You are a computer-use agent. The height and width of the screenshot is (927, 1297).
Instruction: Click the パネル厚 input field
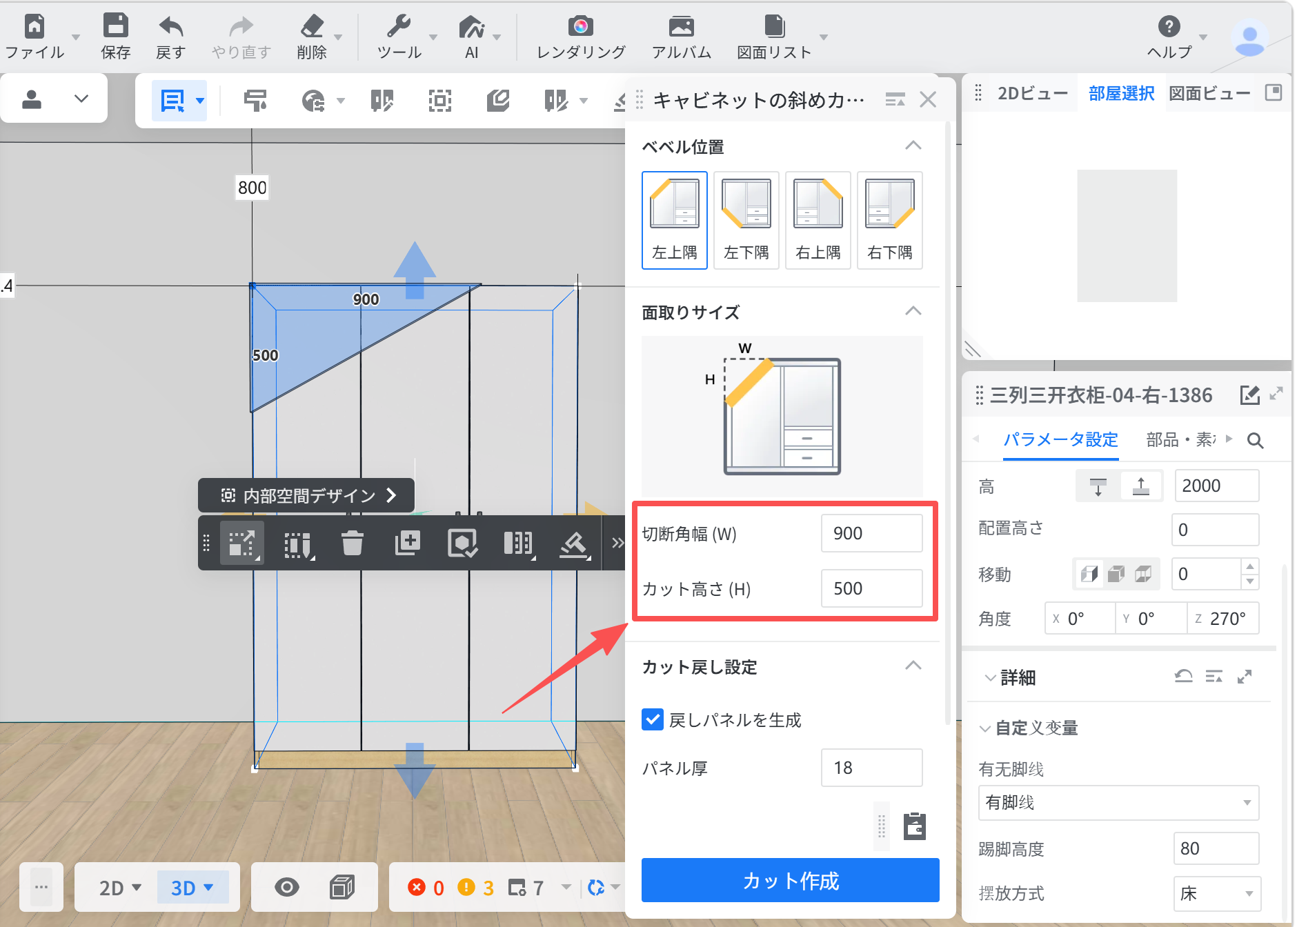[x=872, y=768]
